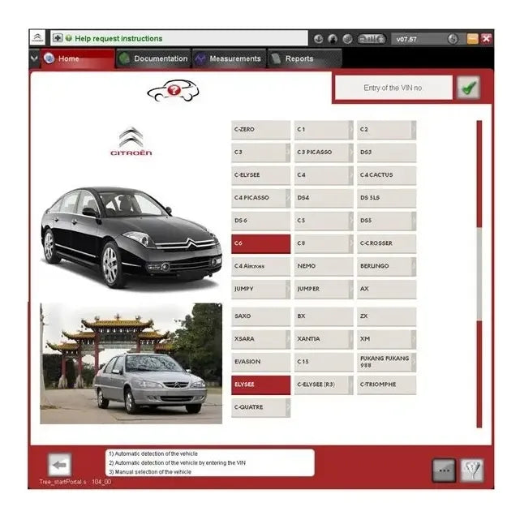The image size is (520, 520).
Task: Expand the BERLINGO model variants
Action: (414, 266)
